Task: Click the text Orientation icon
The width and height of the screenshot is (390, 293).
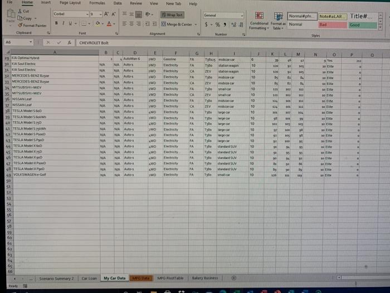Action: point(148,15)
